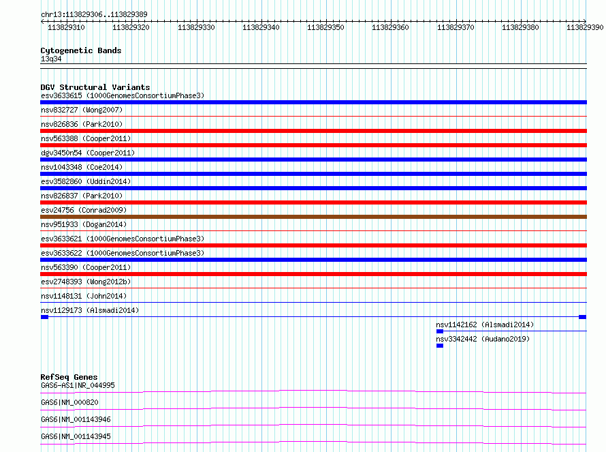Select the 13q34 cytoband label
This screenshot has height=452, width=606.
(51, 59)
